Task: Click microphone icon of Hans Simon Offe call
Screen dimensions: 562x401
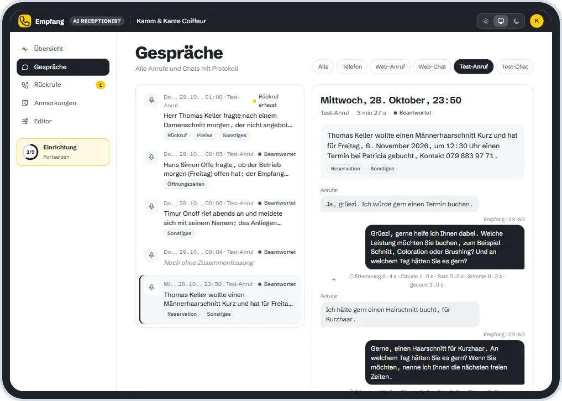Action: [x=151, y=157]
